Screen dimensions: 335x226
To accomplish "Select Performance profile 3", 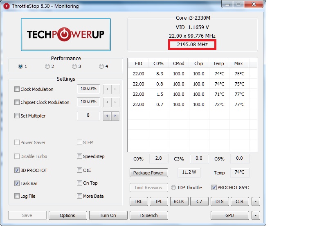I will tap(74, 66).
